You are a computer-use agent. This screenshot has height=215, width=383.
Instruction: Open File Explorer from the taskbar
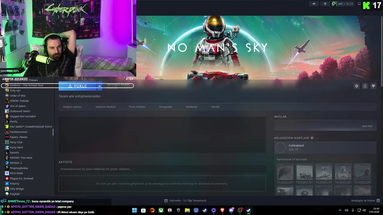pyautogui.click(x=187, y=210)
